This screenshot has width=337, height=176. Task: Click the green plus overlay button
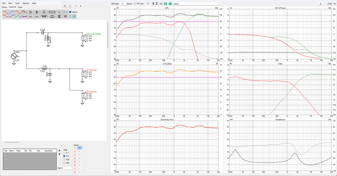pyautogui.click(x=165, y=4)
